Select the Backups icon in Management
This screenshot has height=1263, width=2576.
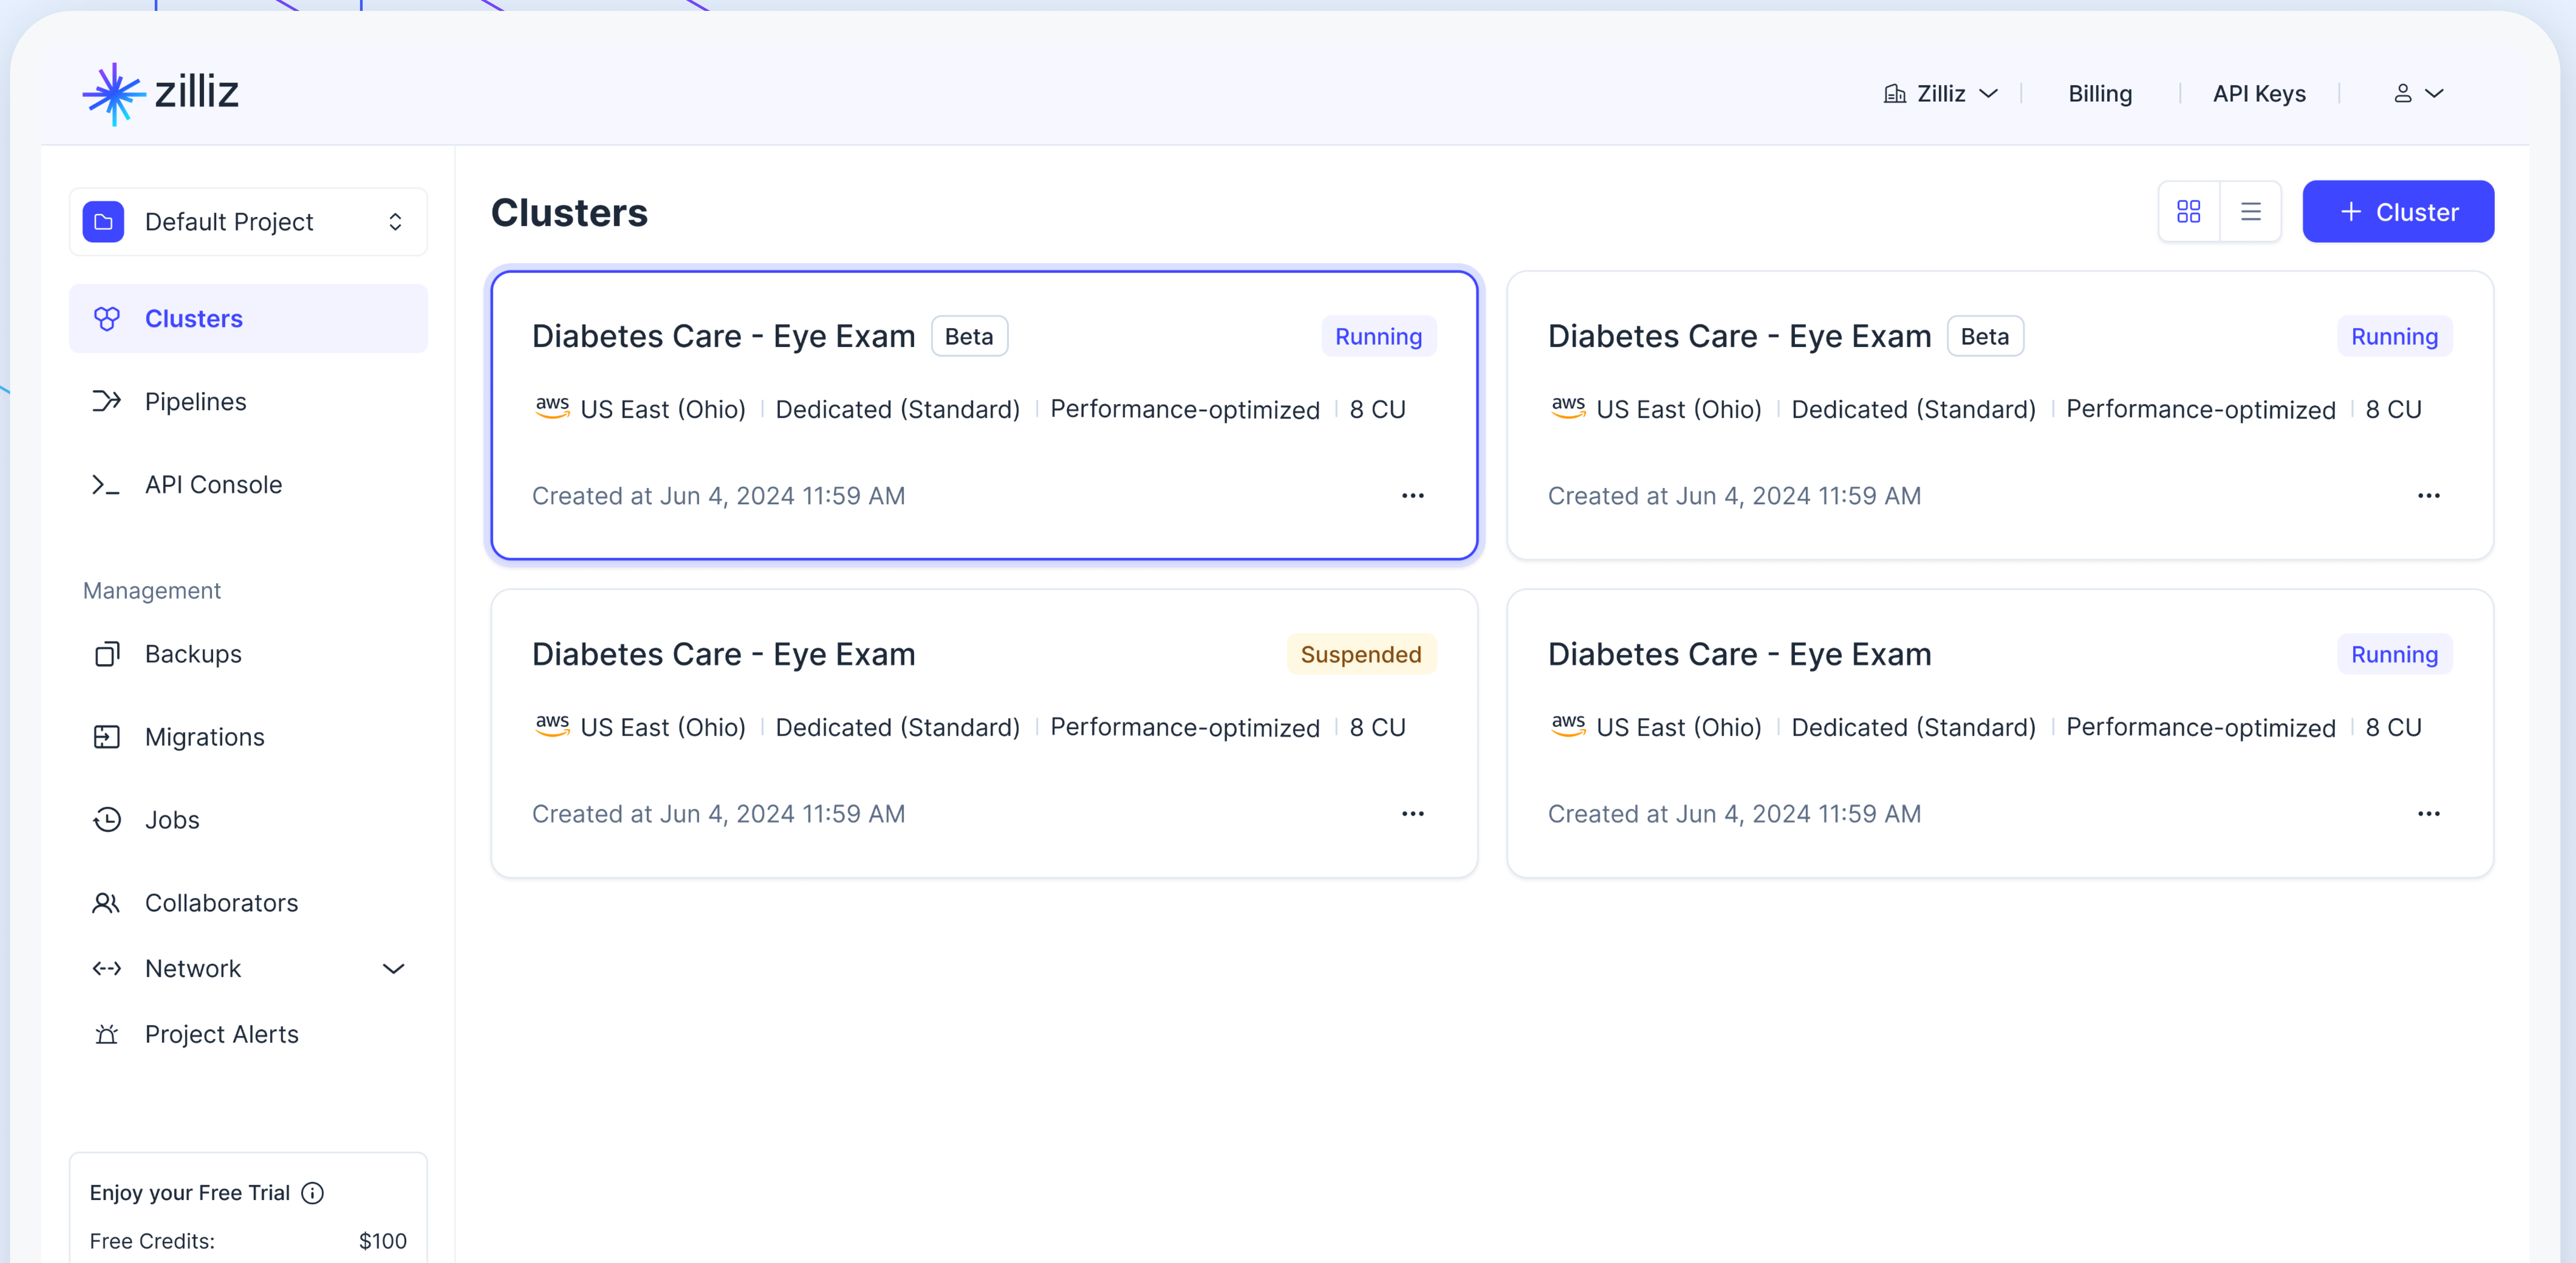coord(107,654)
